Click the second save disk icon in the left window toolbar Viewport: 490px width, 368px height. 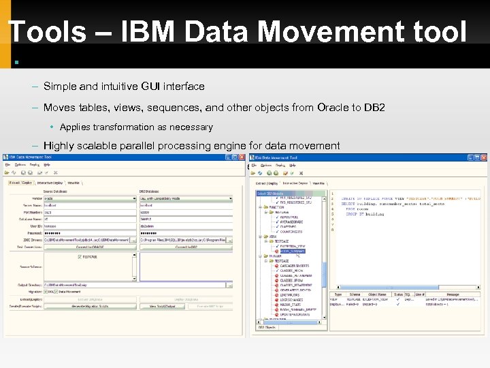point(31,172)
